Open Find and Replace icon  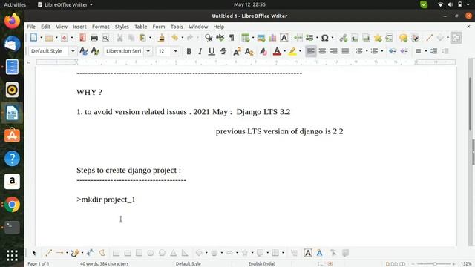pos(208,38)
